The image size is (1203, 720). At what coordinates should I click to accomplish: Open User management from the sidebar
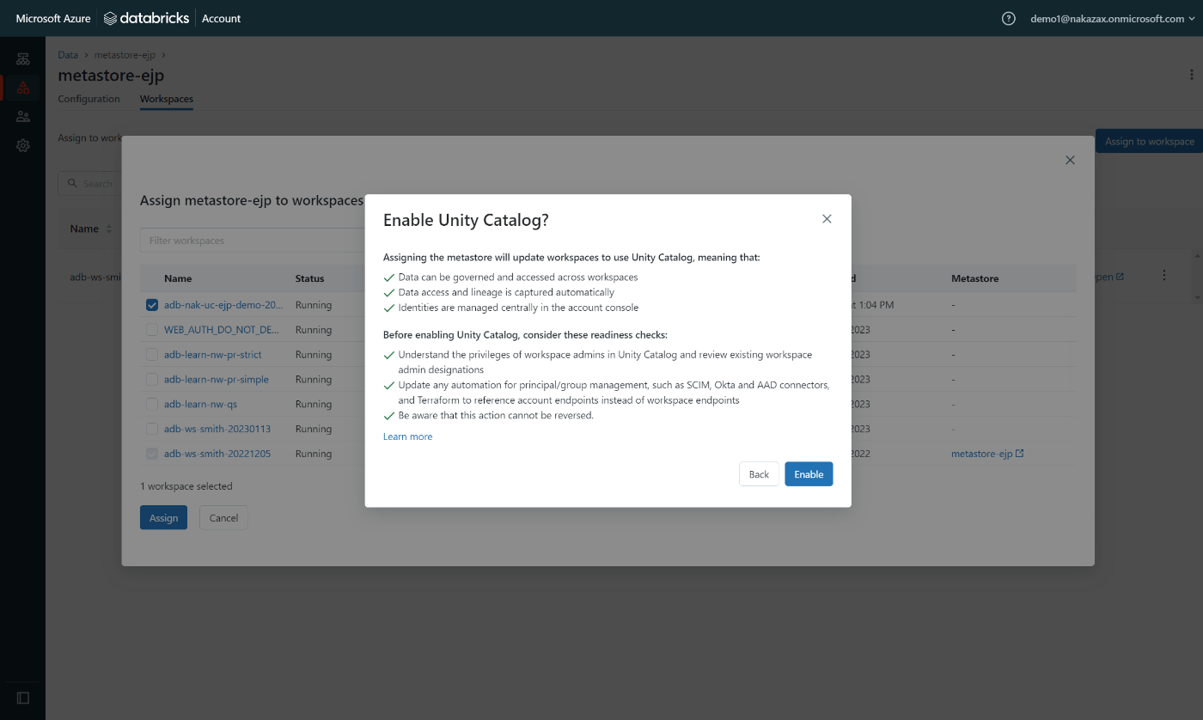pyautogui.click(x=23, y=116)
